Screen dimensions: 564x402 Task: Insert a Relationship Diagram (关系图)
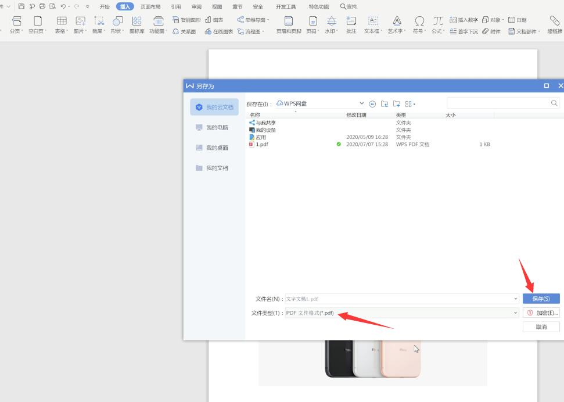pyautogui.click(x=184, y=31)
